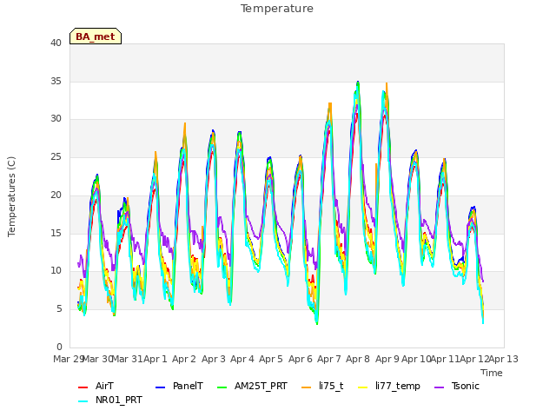Click the blue PanelT color marker
The image size is (556, 417).
click(x=160, y=387)
